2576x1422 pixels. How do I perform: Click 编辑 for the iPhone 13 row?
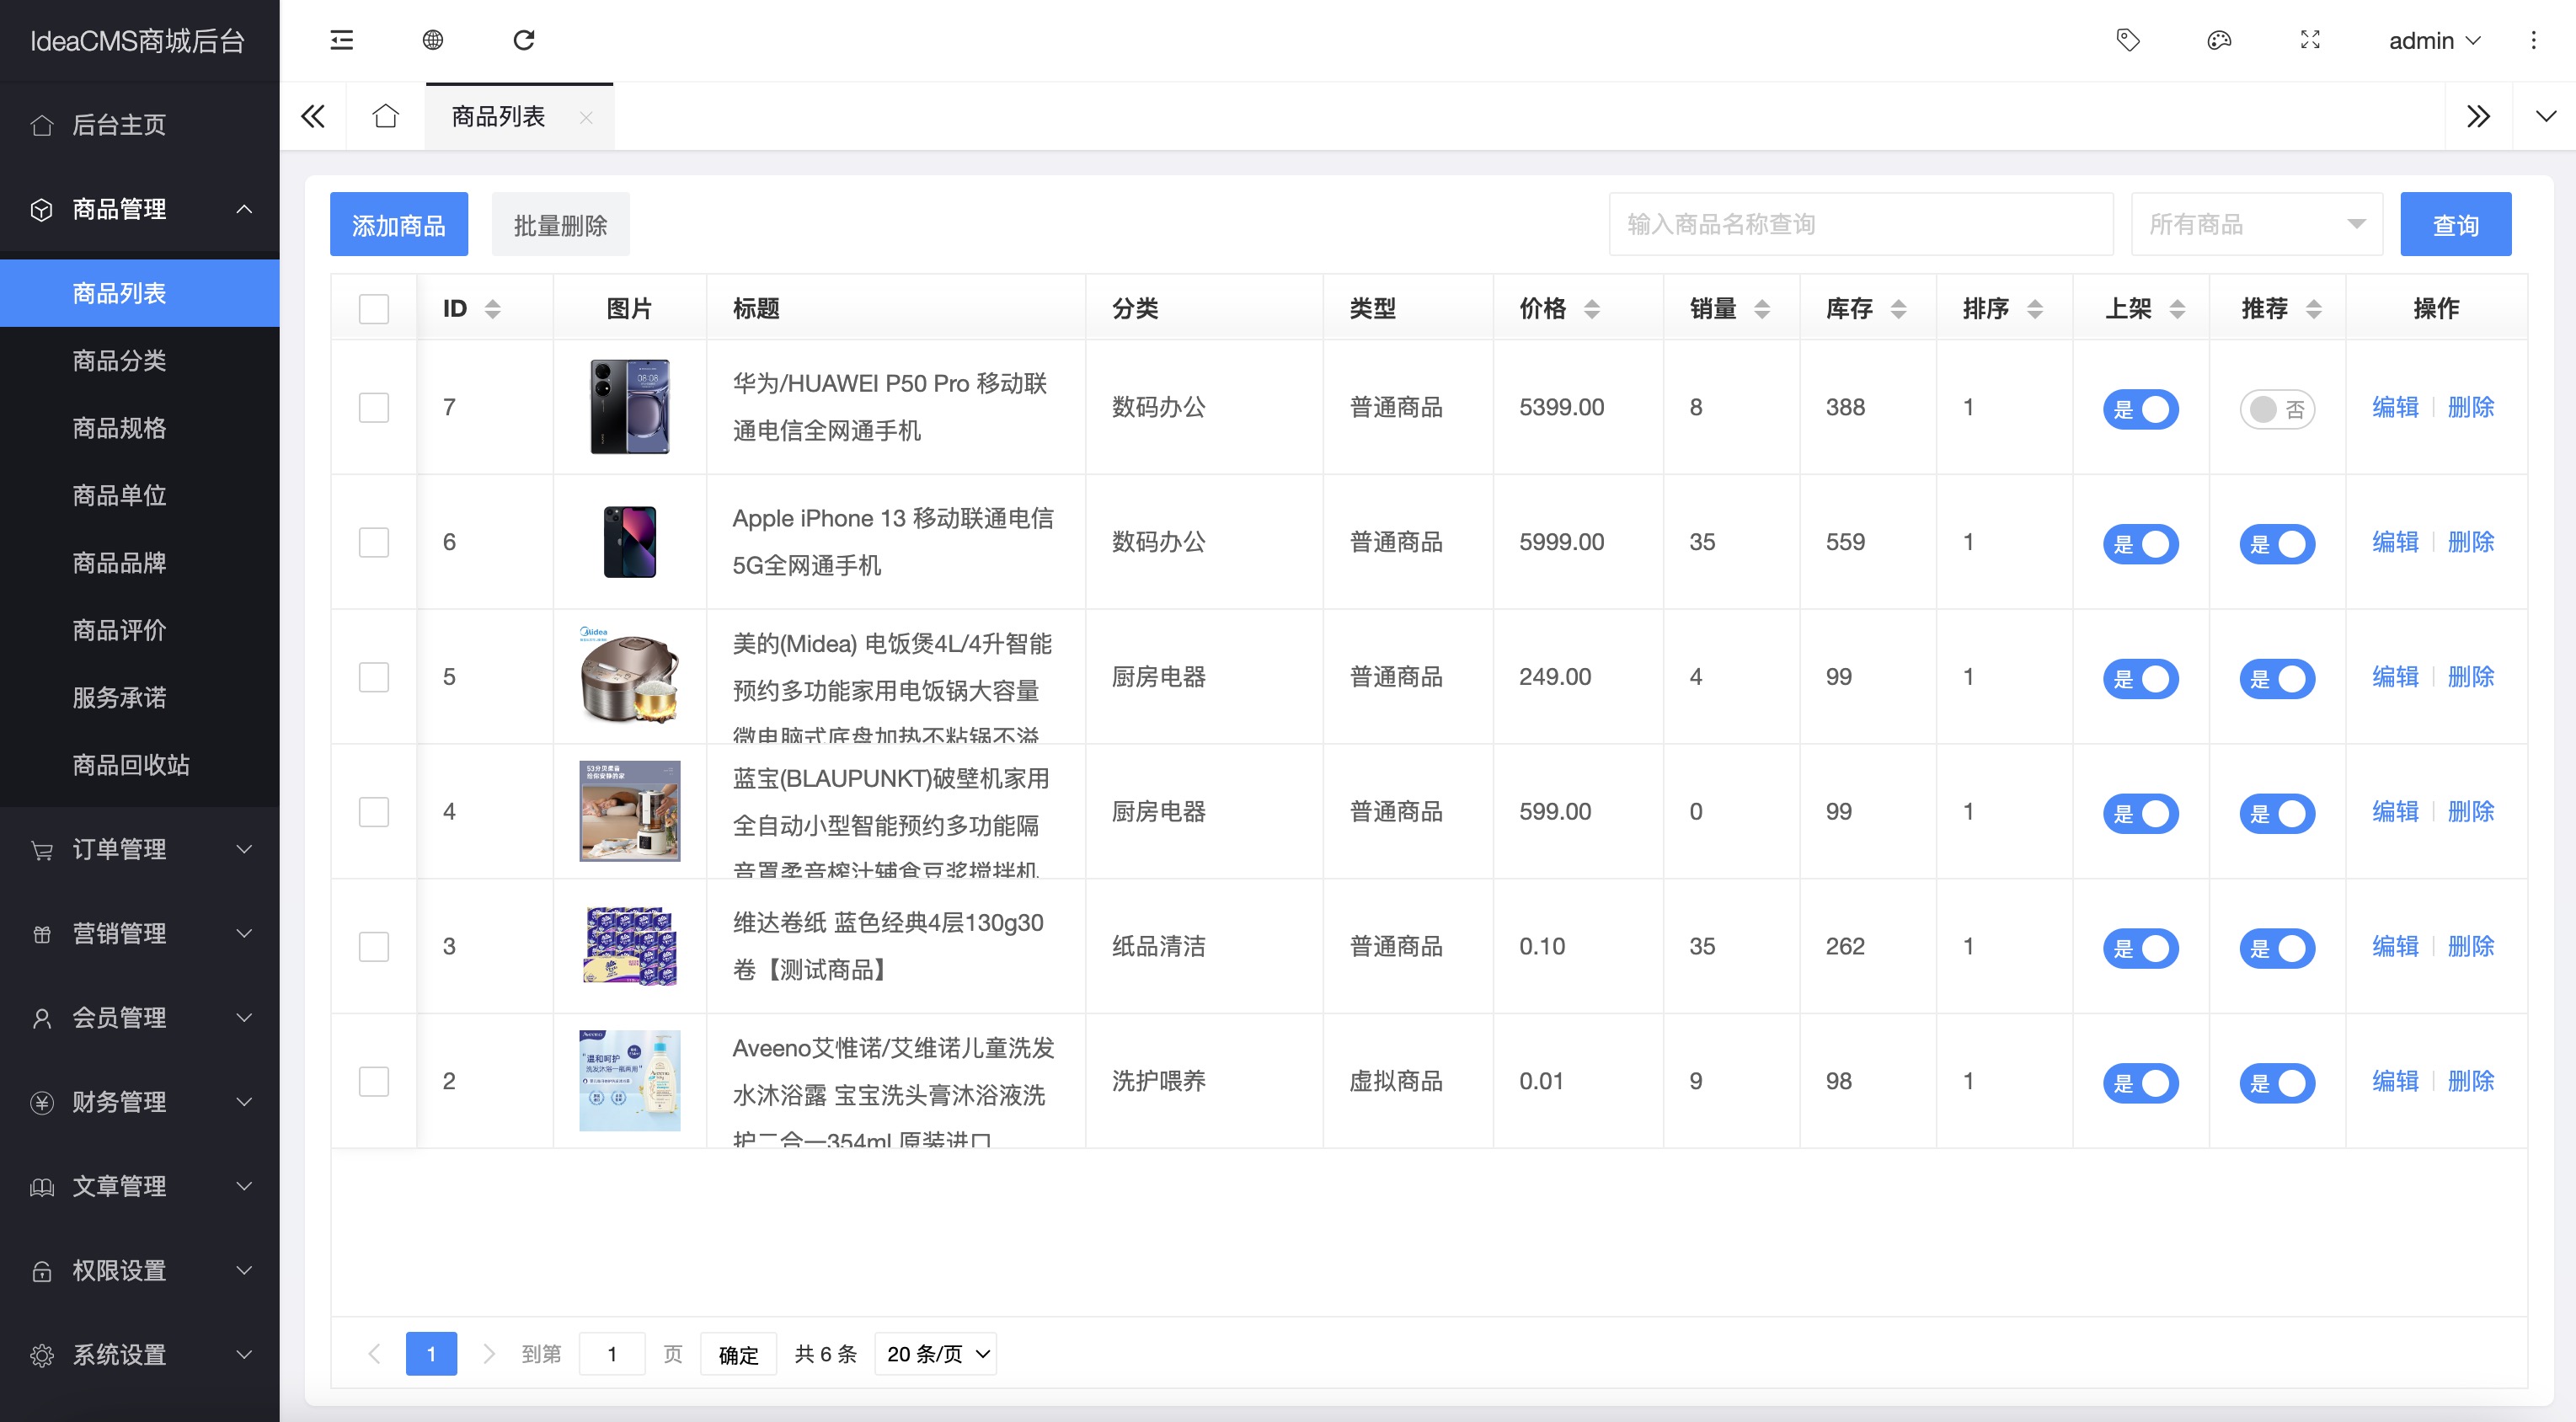pos(2395,542)
